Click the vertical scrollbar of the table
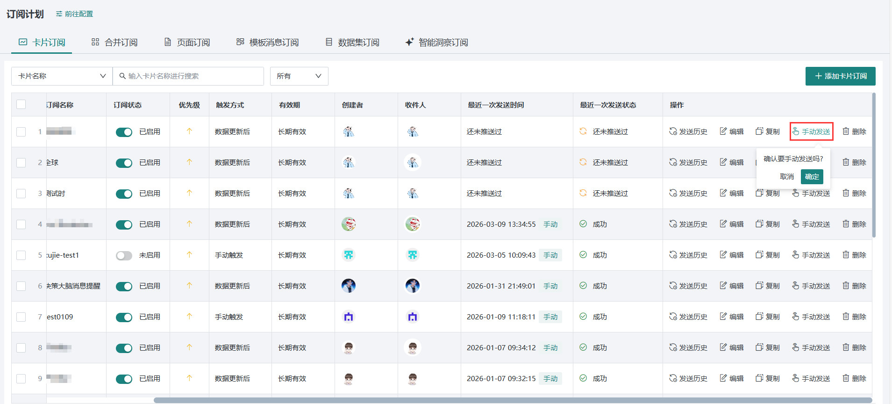 tap(874, 165)
